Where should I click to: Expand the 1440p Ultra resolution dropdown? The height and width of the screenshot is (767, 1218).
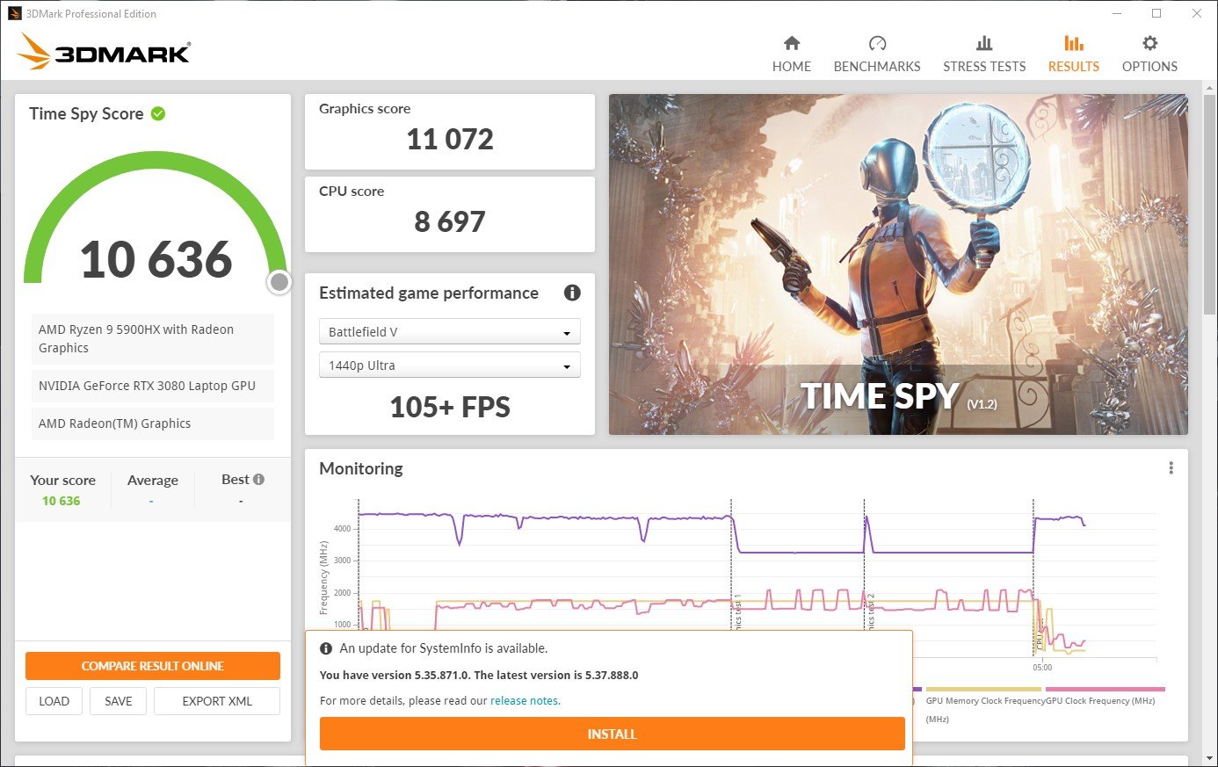(x=450, y=365)
